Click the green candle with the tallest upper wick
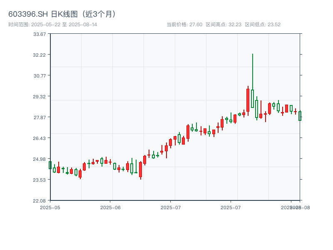Image resolution: width=333 pixels, height=250 pixels. (252, 98)
